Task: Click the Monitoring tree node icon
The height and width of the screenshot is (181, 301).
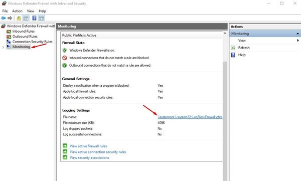Action: click(x=9, y=47)
